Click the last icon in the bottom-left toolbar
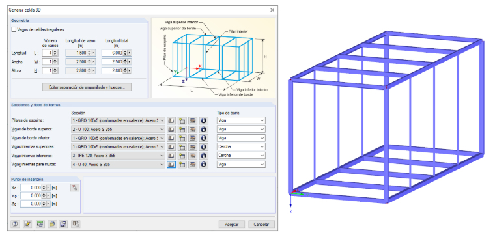The width and height of the screenshot is (495, 237). pyautogui.click(x=76, y=224)
